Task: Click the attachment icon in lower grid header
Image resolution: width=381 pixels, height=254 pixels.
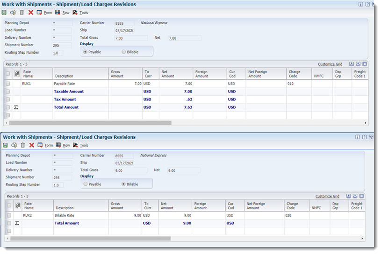Action: click(x=18, y=205)
